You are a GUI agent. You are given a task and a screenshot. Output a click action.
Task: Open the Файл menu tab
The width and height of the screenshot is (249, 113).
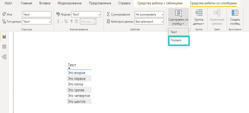[x=8, y=3]
